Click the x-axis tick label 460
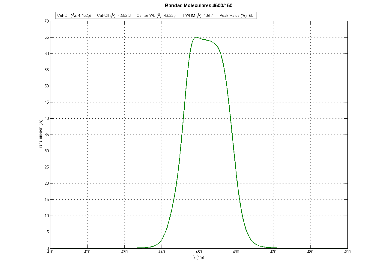 coord(236,252)
